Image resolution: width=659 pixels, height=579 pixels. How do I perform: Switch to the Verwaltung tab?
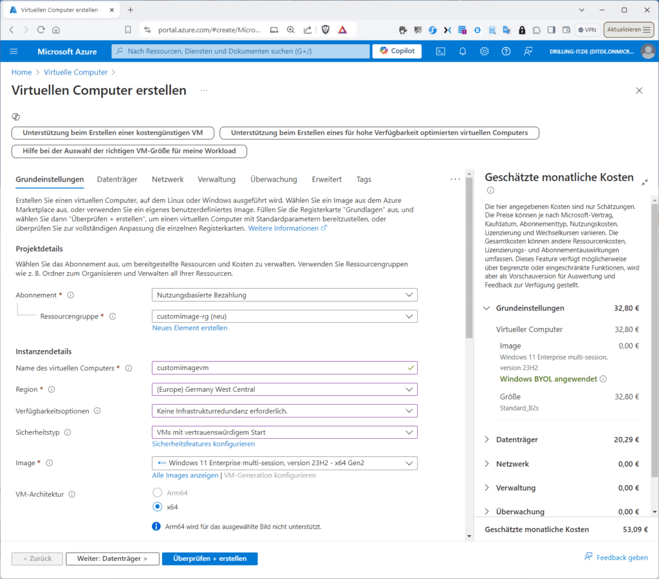[x=216, y=179]
